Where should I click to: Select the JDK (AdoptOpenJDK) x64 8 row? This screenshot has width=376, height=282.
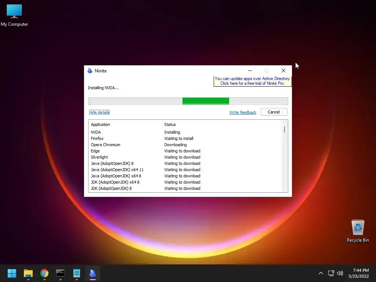185,182
